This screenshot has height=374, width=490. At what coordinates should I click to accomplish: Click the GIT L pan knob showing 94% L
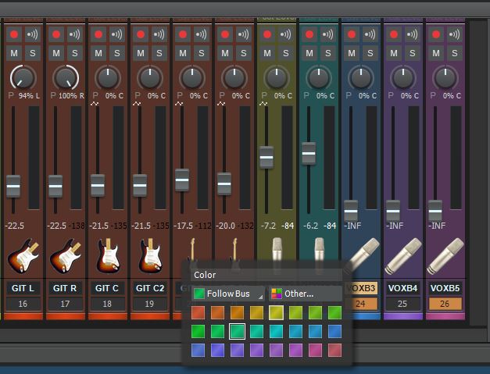[x=23, y=77]
